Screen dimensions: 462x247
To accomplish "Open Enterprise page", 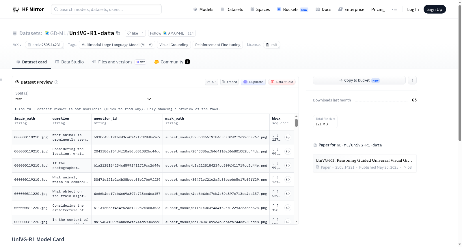I will [351, 9].
